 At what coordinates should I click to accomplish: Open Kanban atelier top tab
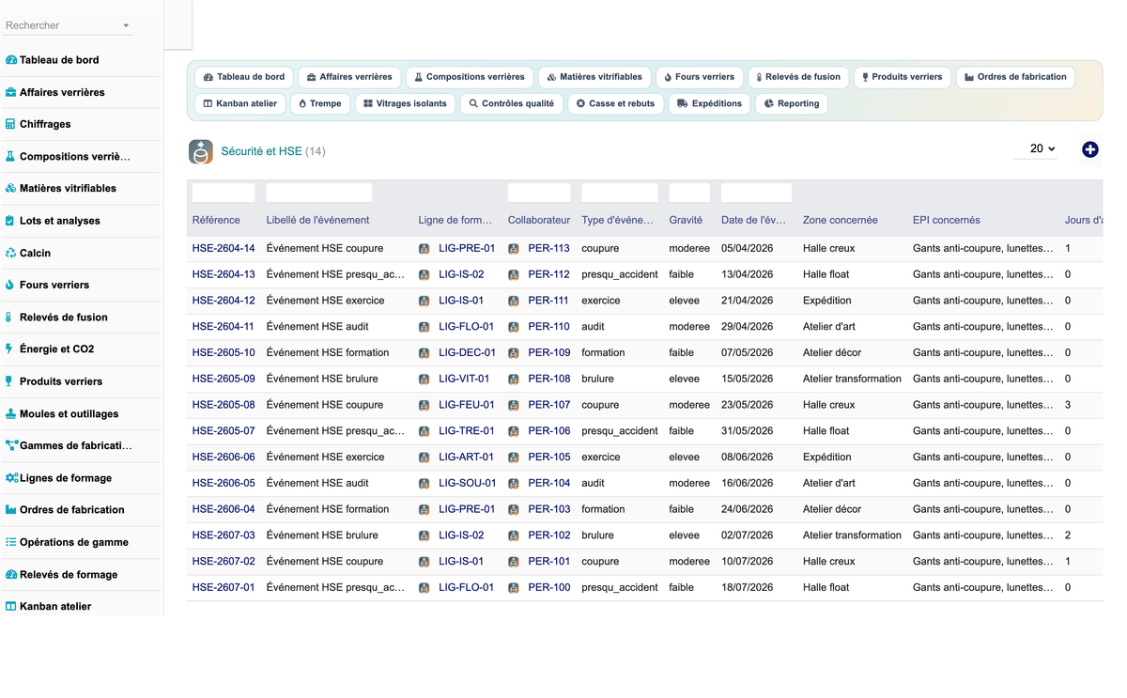click(x=240, y=103)
